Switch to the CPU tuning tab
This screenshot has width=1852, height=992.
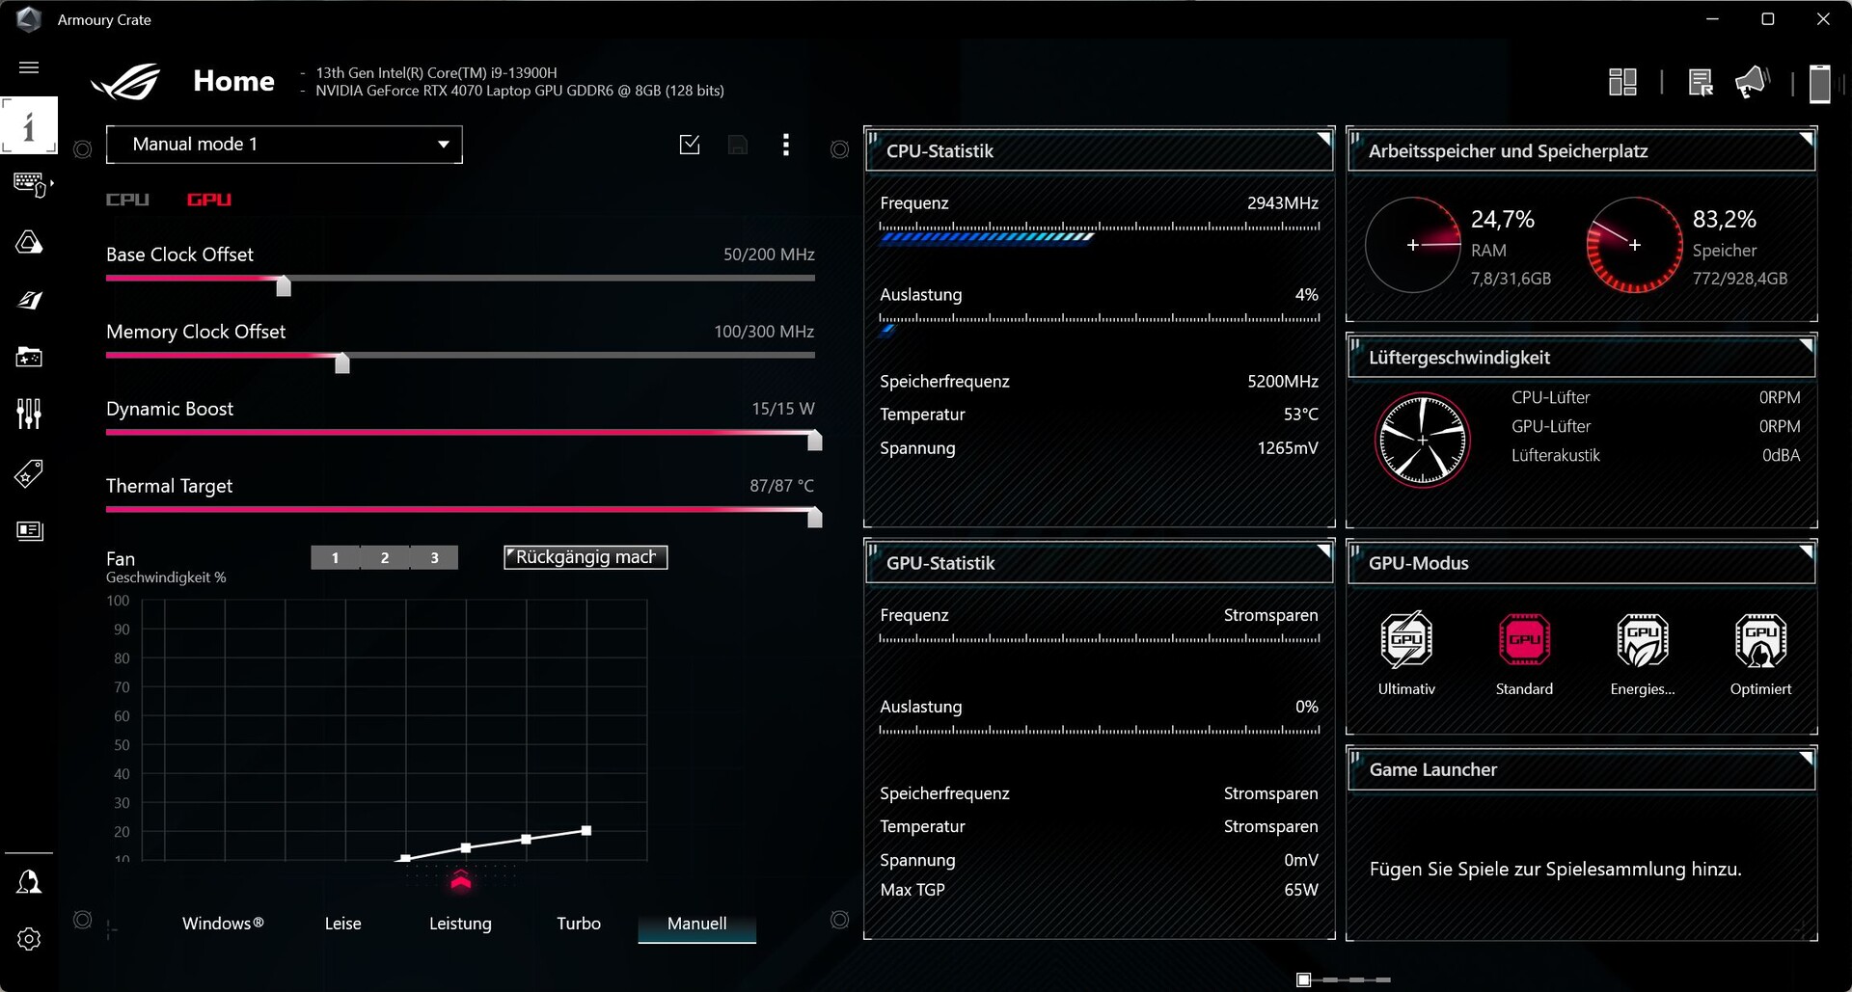pos(127,200)
